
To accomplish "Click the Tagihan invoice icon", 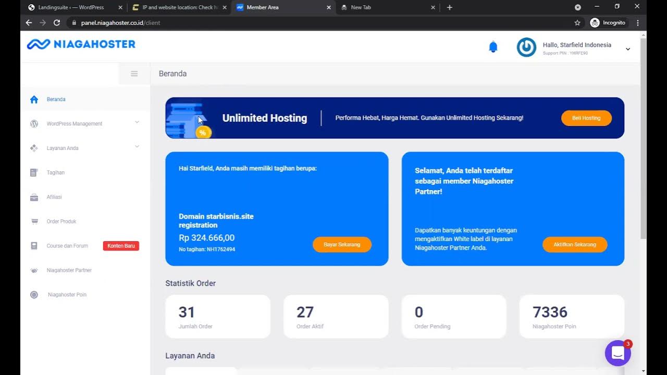I will pos(34,172).
